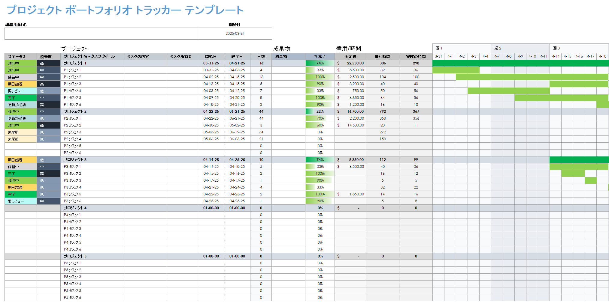Viewport: 609px width, 306px height.
Task: Click the Gantt bar of P1 タスク 1
Action: 456,70
